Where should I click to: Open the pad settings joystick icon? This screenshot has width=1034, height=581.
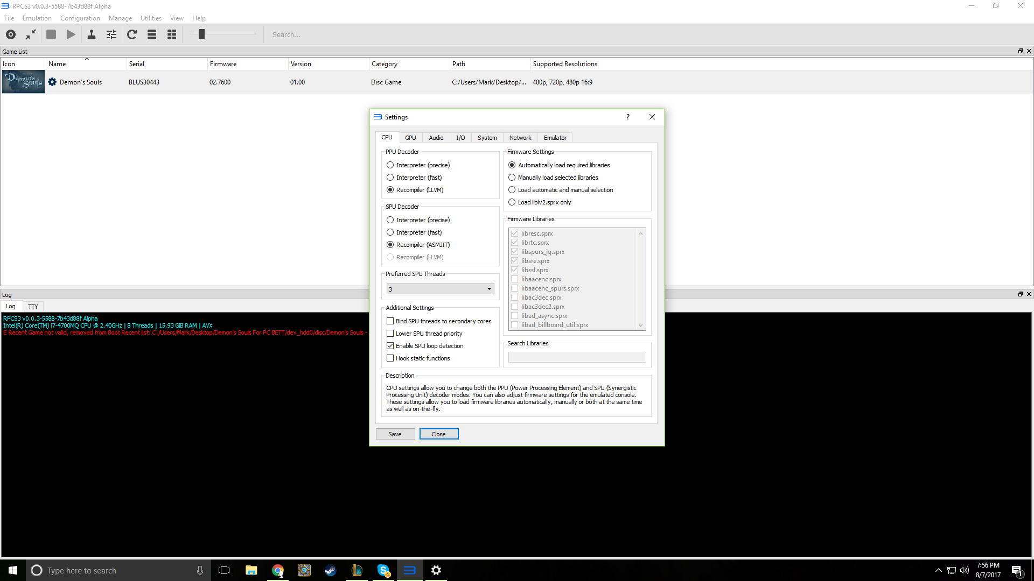(92, 34)
